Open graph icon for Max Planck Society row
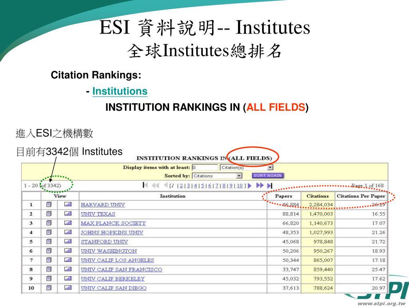409x307 pixels. (x=68, y=223)
